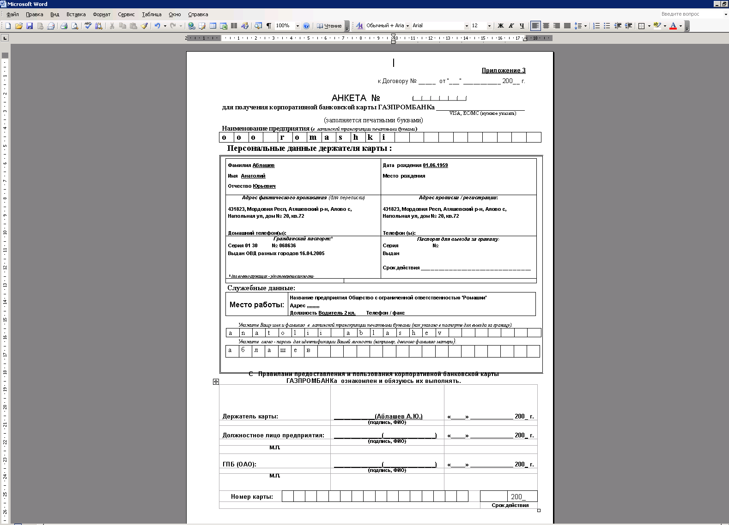Open the Document Map
This screenshot has height=525, width=729.
tap(258, 26)
